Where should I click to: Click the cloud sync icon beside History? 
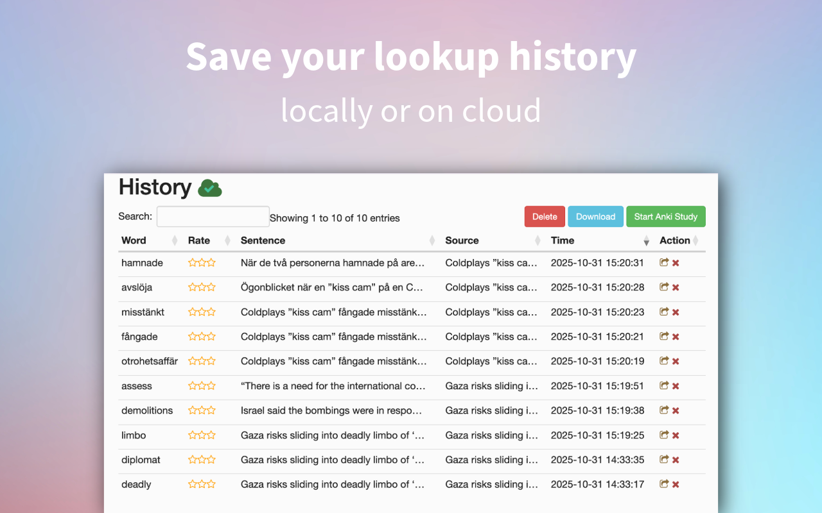tap(209, 188)
